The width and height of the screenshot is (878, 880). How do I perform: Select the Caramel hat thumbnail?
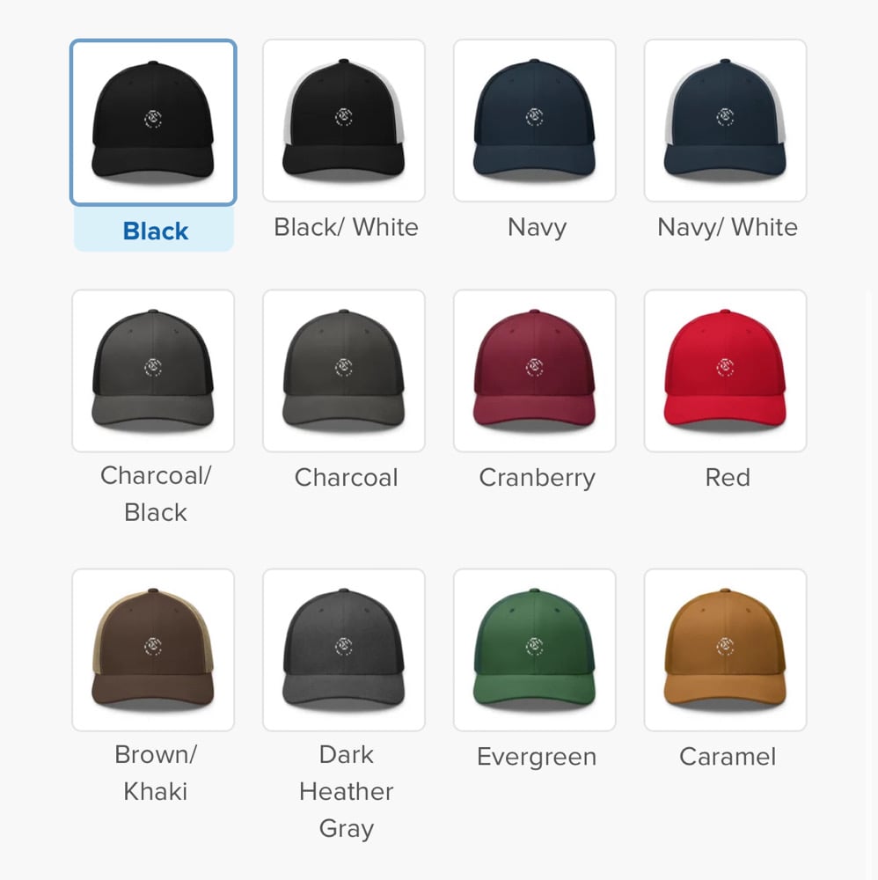[726, 649]
